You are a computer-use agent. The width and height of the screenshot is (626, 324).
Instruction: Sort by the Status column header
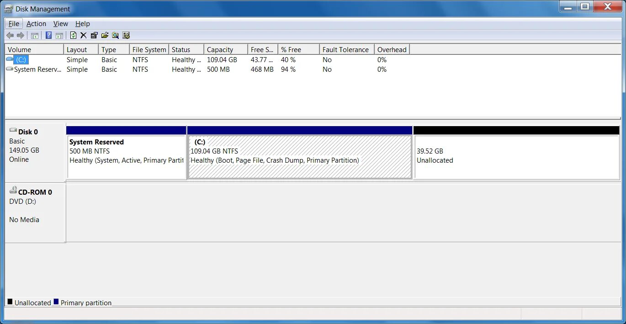click(x=186, y=49)
